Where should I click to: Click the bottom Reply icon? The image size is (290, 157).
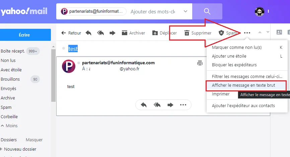tap(144, 105)
